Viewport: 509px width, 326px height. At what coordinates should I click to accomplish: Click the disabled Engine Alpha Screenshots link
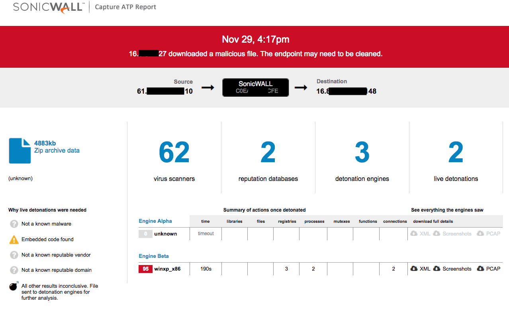(457, 234)
